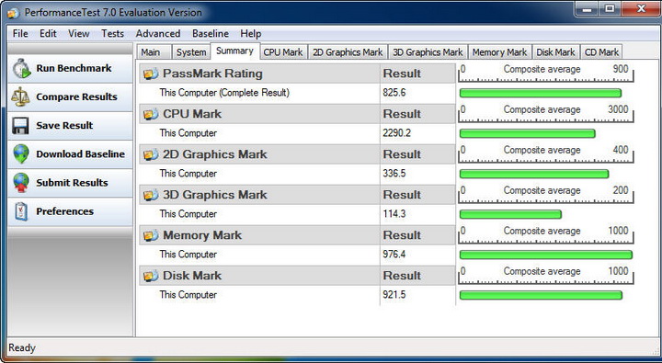The width and height of the screenshot is (662, 363).
Task: Click the Download Baseline button label
Action: [81, 154]
